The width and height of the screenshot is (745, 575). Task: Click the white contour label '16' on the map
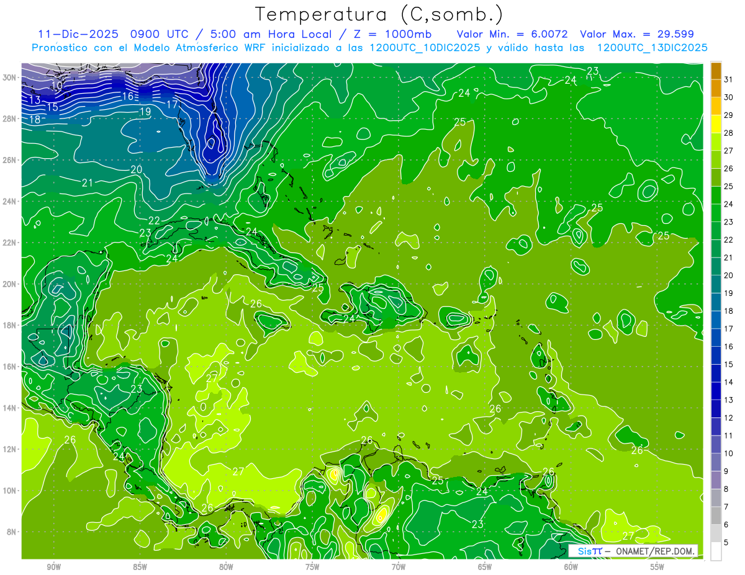tap(127, 97)
